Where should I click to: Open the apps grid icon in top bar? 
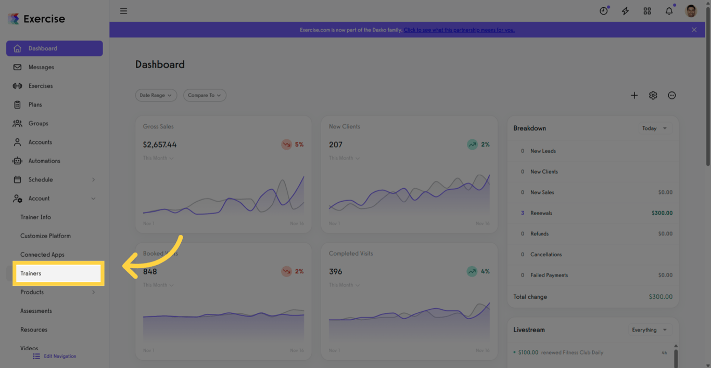[647, 10]
